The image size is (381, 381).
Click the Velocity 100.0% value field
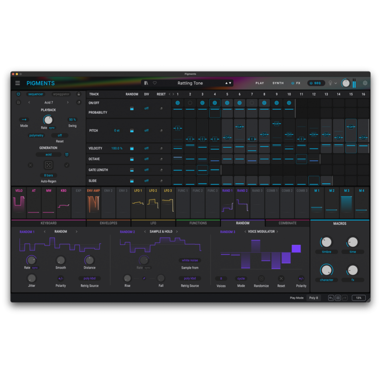(116, 148)
